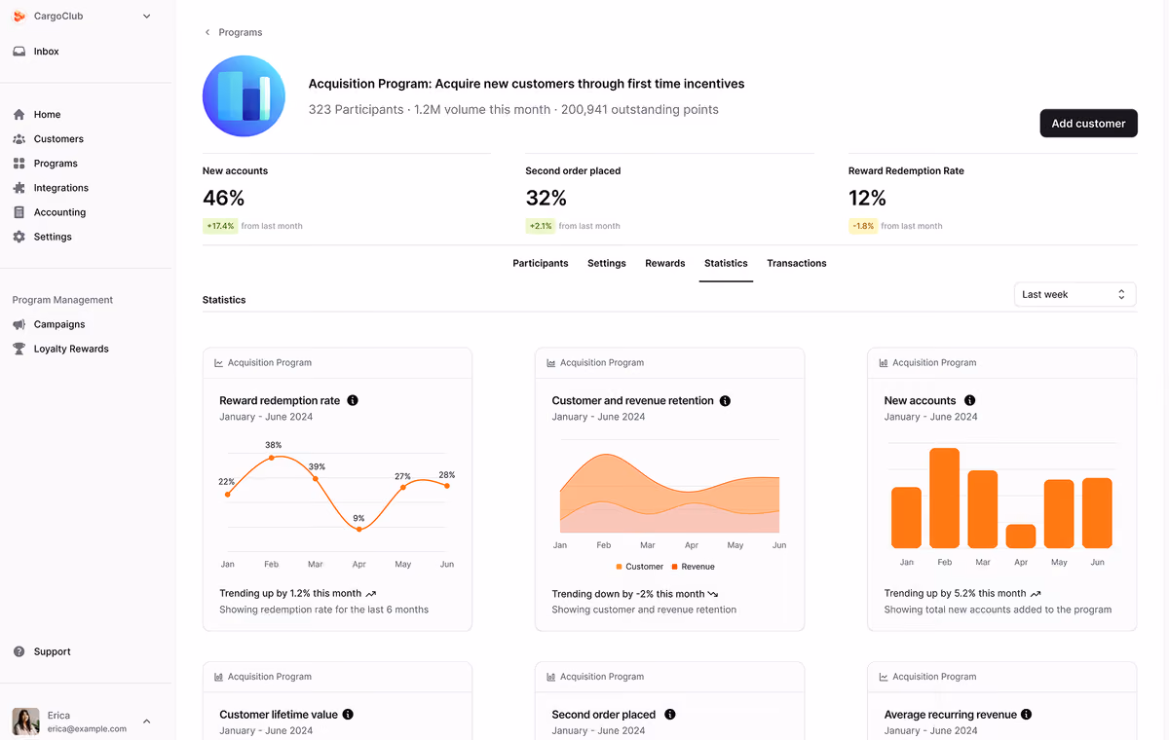This screenshot has width=1169, height=740.
Task: Click info icon beside Second order placed chart
Action: click(x=670, y=715)
